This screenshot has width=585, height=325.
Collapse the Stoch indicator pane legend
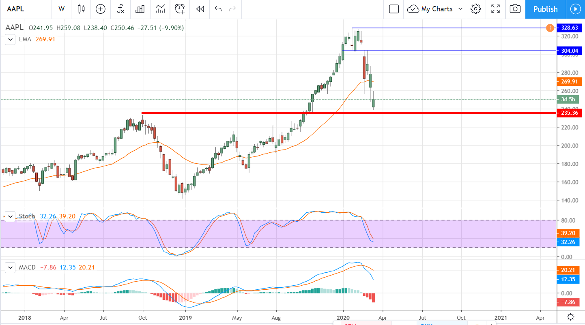pyautogui.click(x=10, y=216)
